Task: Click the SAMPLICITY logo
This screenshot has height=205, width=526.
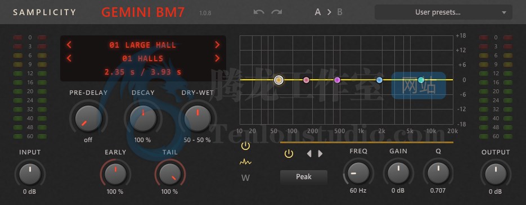Action: [x=44, y=12]
